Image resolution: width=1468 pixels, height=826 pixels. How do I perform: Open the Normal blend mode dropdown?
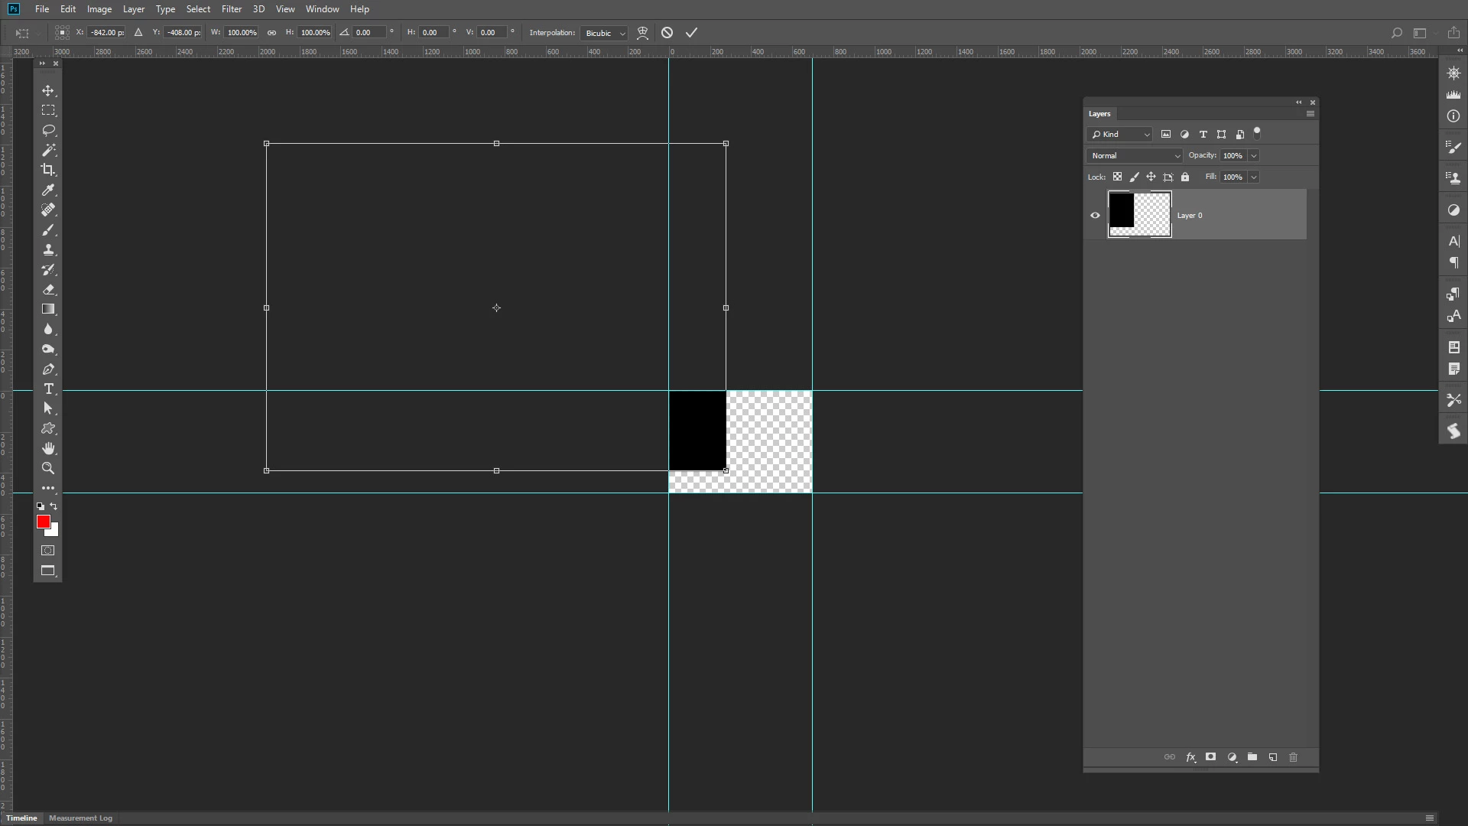[1135, 155]
